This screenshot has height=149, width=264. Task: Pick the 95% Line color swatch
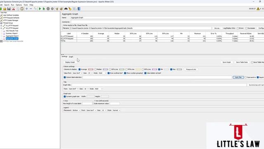point(138,70)
